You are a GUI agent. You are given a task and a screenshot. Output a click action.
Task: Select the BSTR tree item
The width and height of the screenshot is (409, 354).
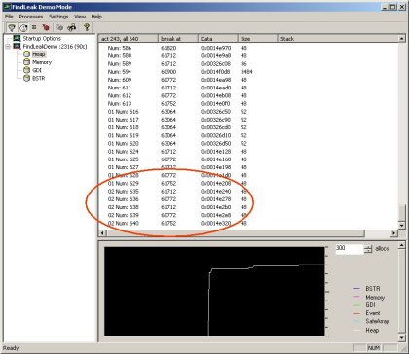tap(39, 78)
